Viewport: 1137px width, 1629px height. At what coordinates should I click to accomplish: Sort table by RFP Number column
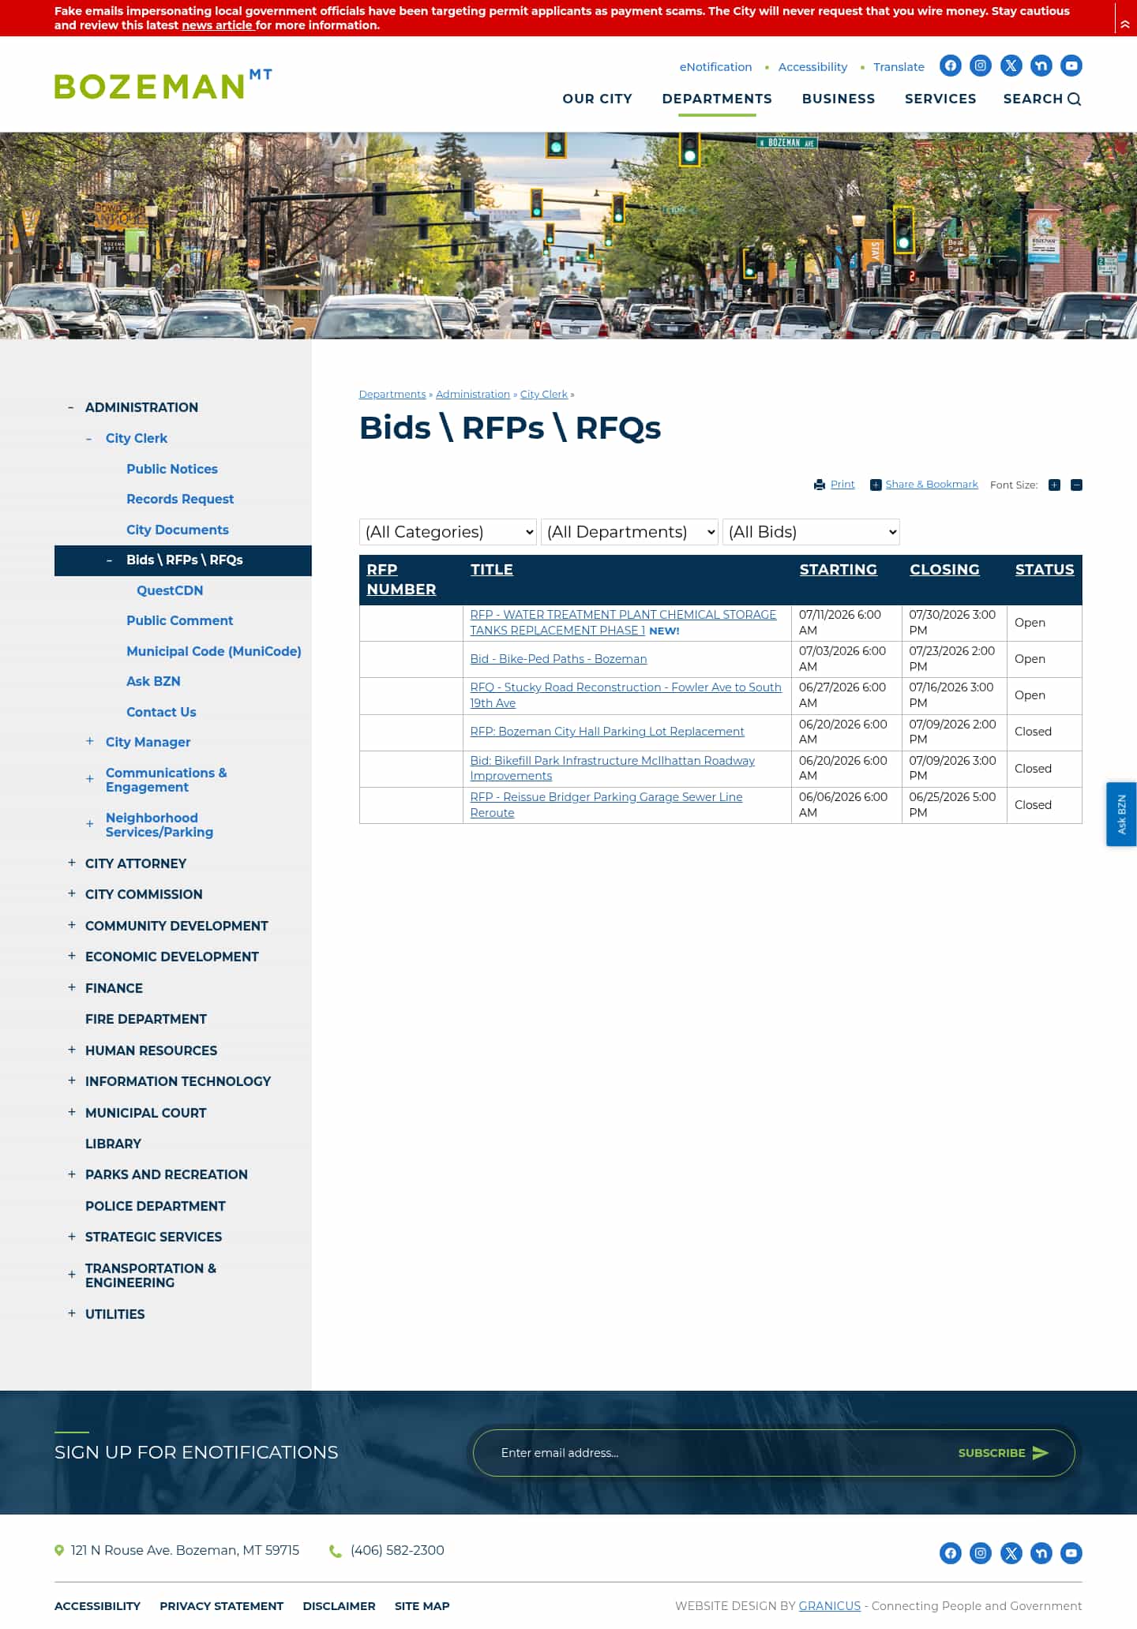(401, 579)
